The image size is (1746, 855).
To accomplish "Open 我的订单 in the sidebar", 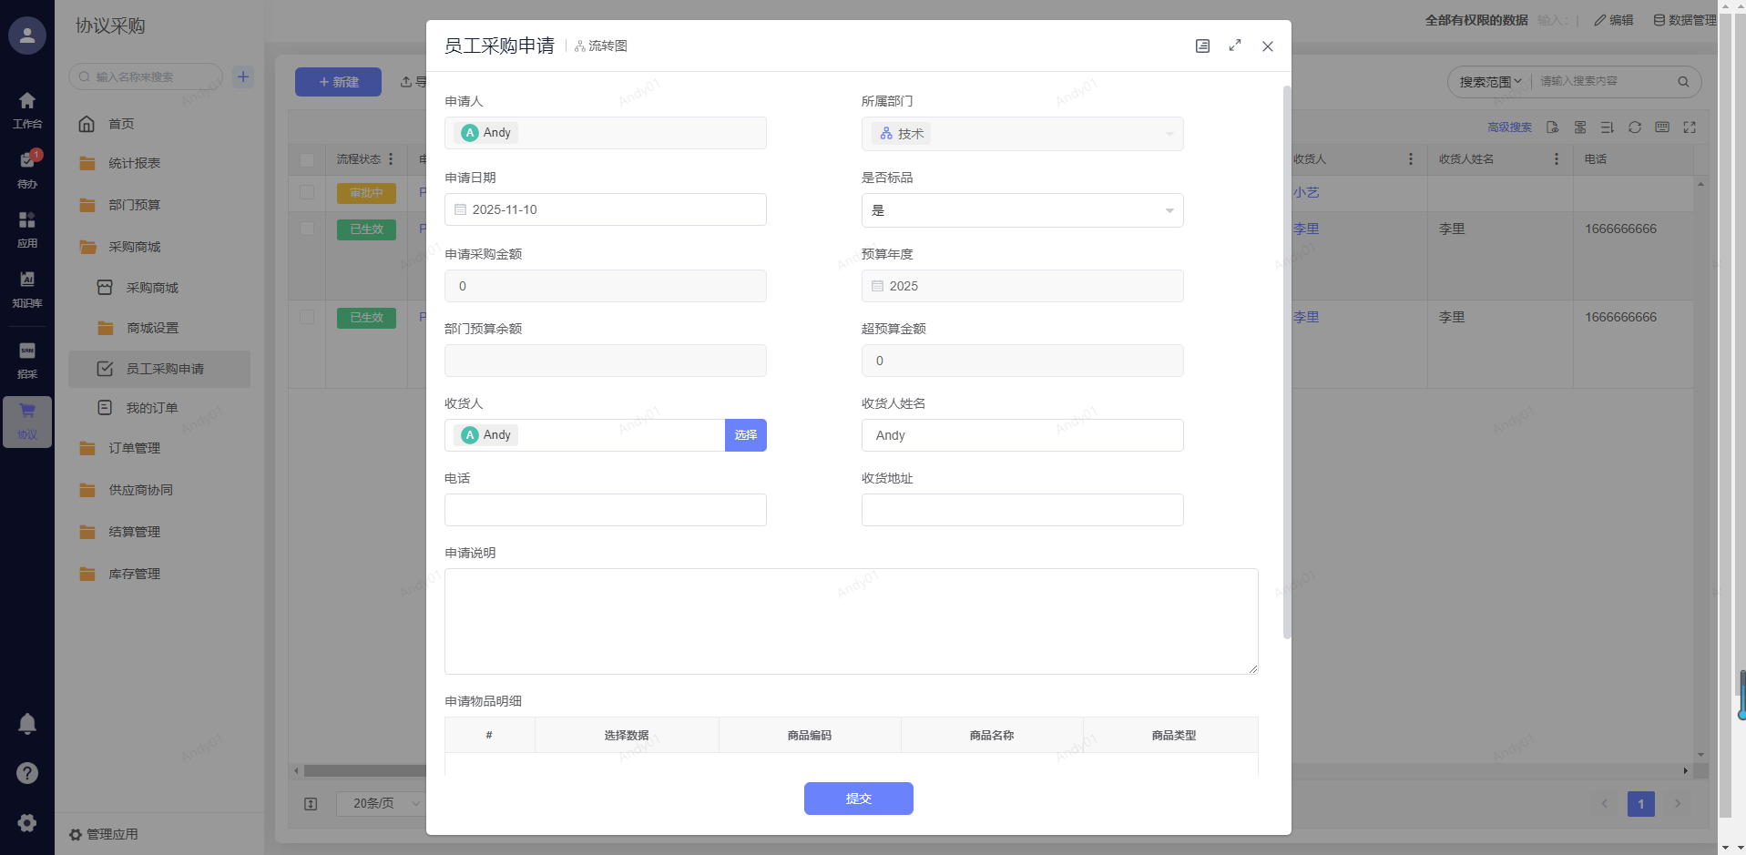I will pos(151,408).
